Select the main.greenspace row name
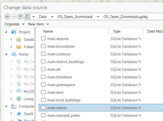 coord(61,85)
